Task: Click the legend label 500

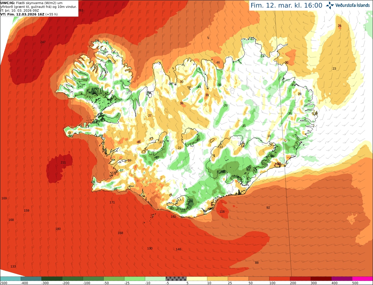Action: pos(355,283)
